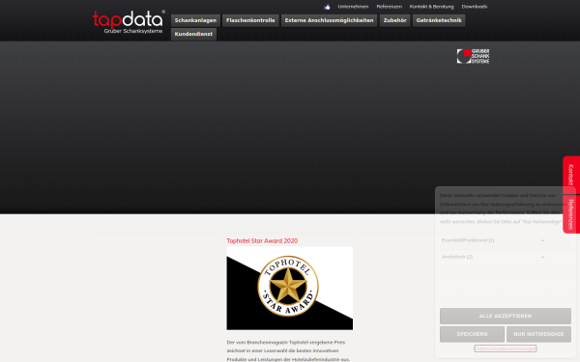The height and width of the screenshot is (362, 580).
Task: Open the top Referenzen link
Action: tap(389, 7)
